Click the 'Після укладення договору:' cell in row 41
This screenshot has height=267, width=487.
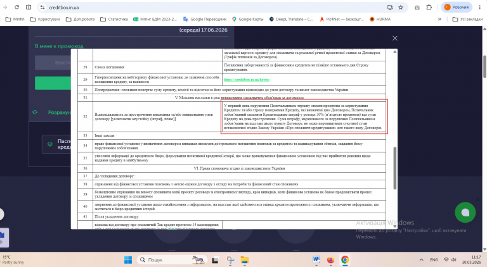click(x=240, y=217)
